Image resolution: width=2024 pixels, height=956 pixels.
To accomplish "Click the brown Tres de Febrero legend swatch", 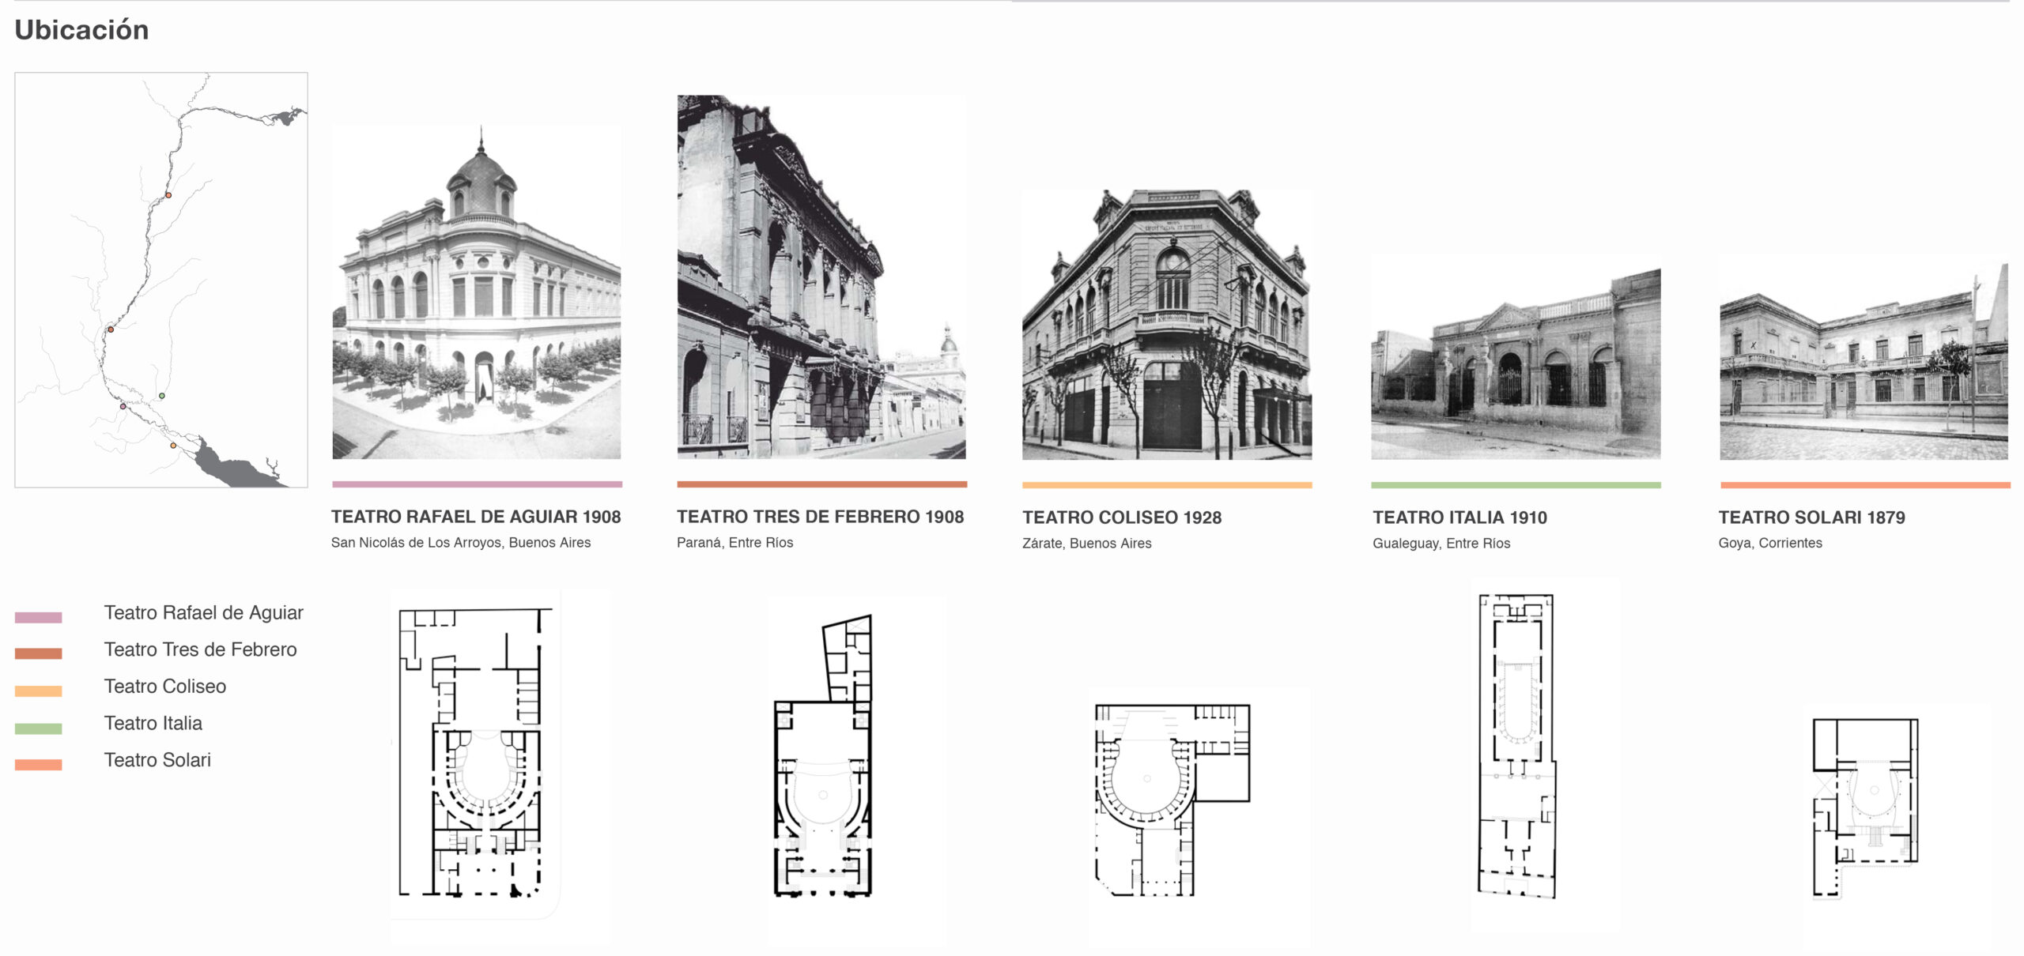I will click(x=38, y=653).
